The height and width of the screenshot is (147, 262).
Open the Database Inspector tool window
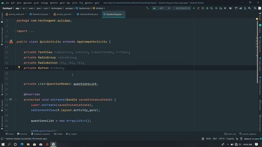coord(41,134)
